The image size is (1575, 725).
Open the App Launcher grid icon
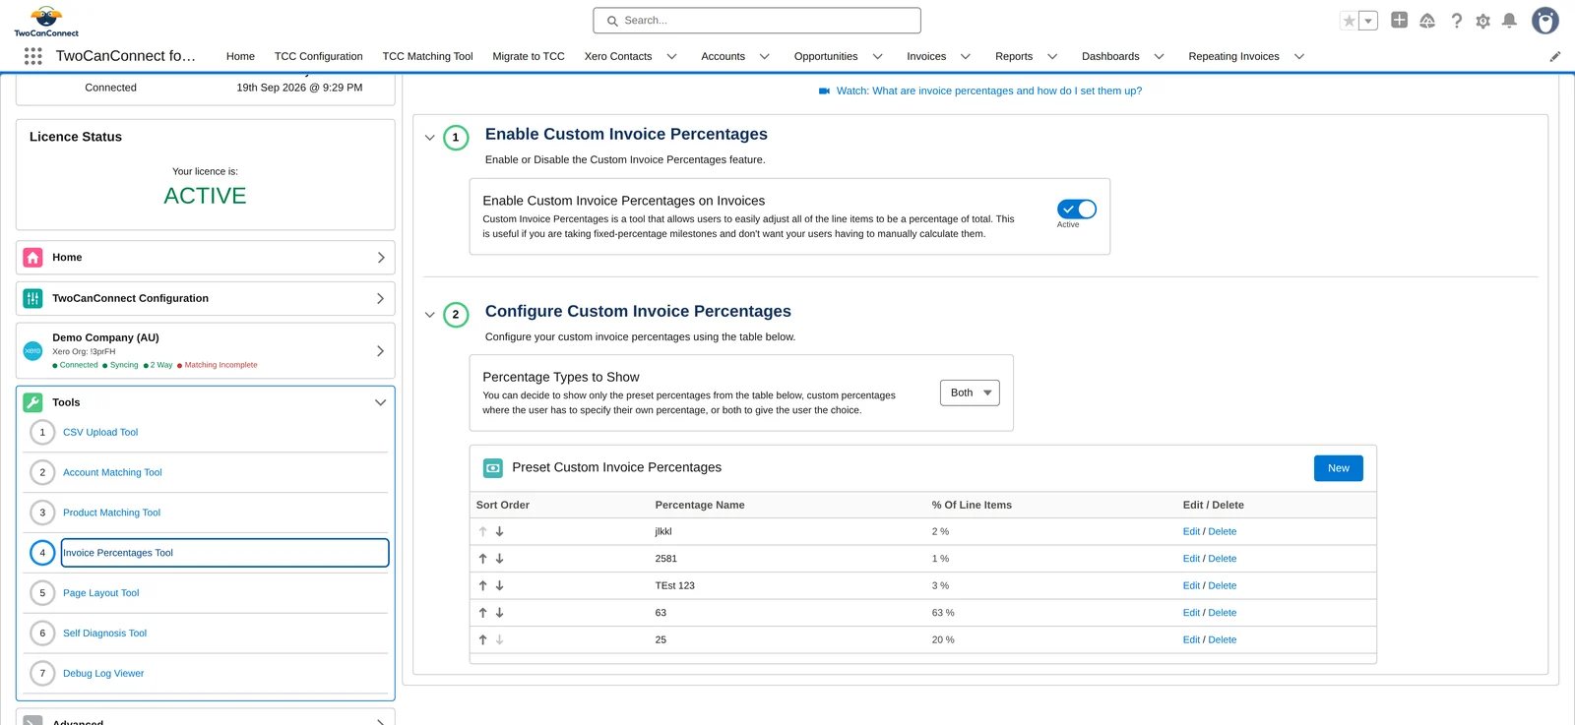click(x=32, y=56)
